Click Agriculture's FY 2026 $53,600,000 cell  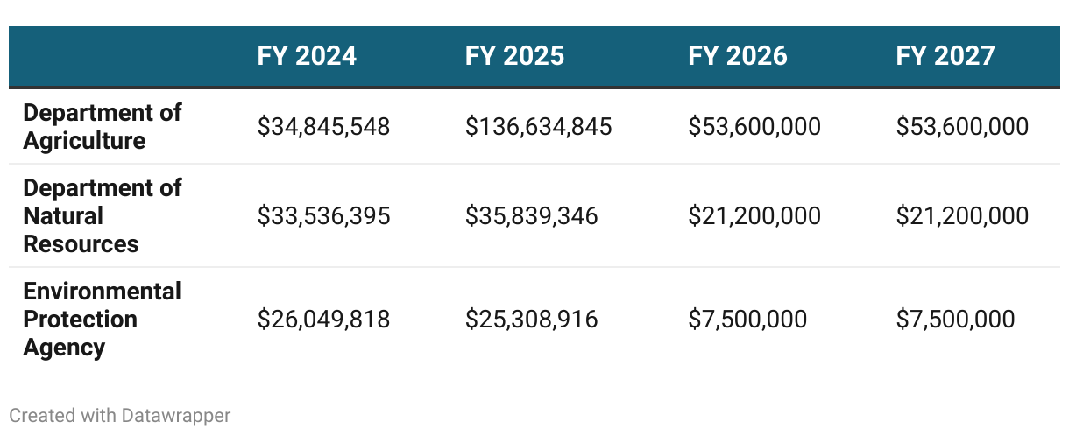[x=754, y=127]
